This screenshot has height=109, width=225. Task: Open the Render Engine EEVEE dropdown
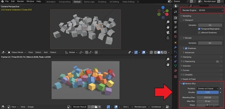(x=211, y=10)
